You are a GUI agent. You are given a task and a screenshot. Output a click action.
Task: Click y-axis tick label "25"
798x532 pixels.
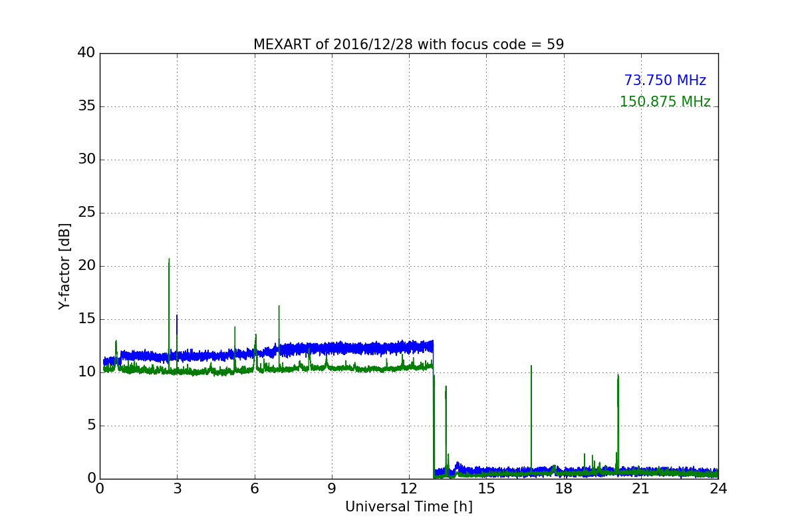(x=87, y=213)
